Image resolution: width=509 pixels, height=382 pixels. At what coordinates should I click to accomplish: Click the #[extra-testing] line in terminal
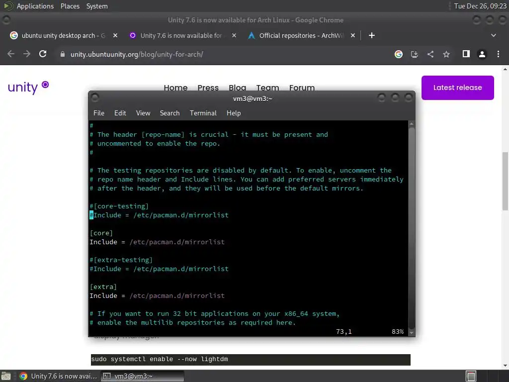click(x=121, y=260)
